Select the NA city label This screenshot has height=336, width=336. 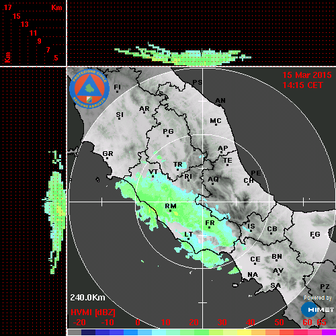pyautogui.click(x=253, y=274)
